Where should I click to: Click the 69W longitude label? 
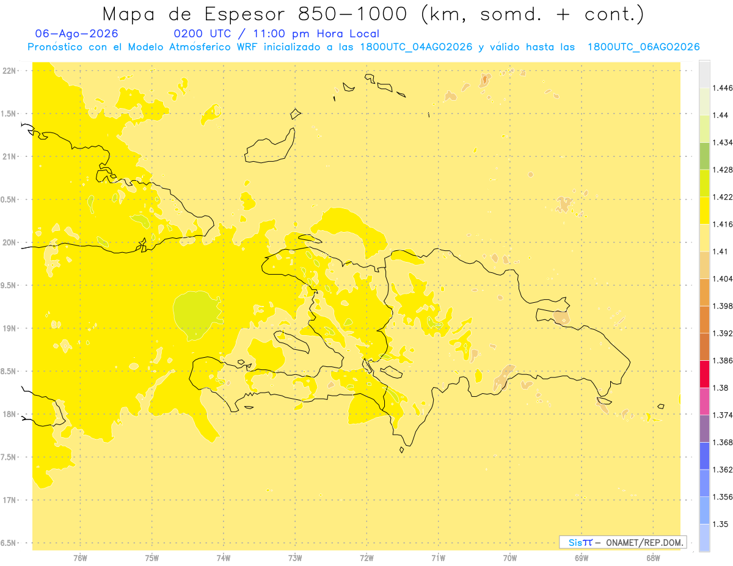tap(581, 558)
